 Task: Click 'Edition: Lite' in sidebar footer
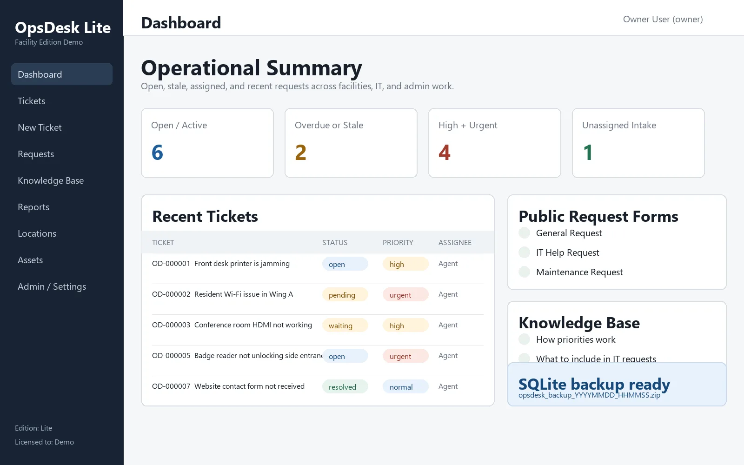pyautogui.click(x=33, y=428)
